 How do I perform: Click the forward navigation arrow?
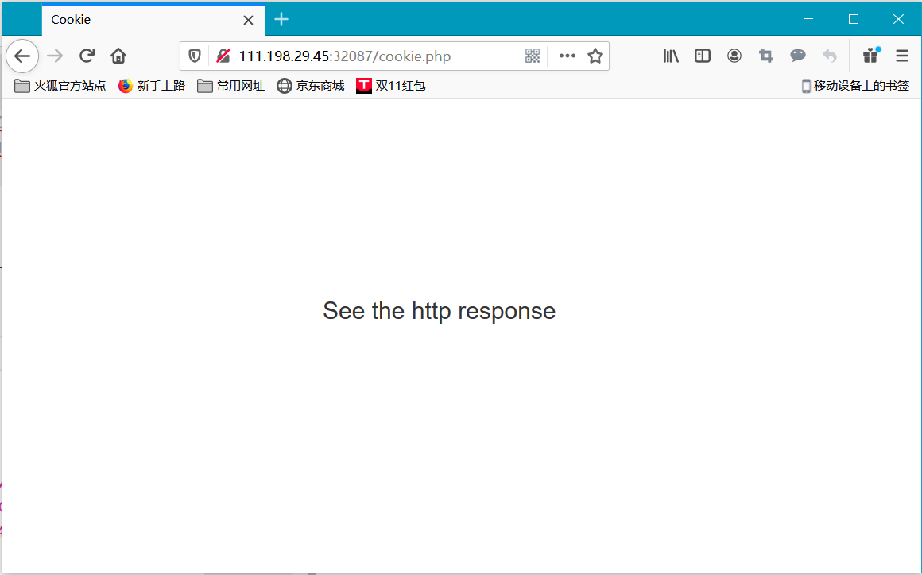[55, 56]
